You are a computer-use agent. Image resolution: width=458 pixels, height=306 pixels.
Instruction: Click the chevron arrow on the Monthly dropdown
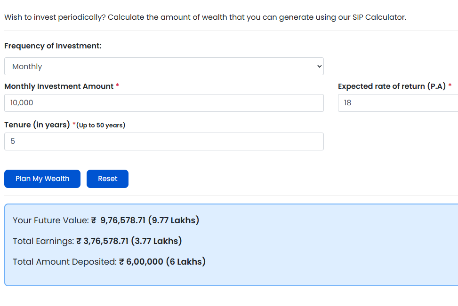tap(320, 66)
